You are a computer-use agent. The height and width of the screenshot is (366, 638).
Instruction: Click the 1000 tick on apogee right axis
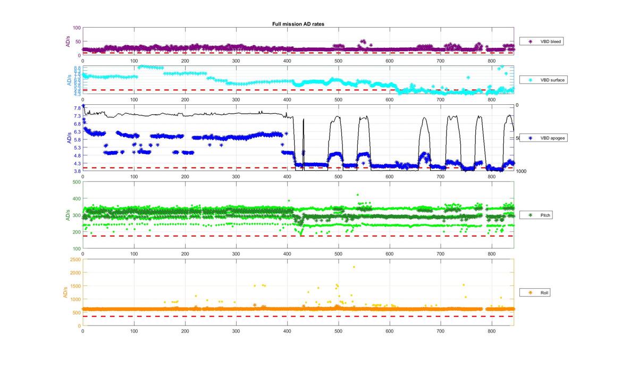tap(521, 171)
